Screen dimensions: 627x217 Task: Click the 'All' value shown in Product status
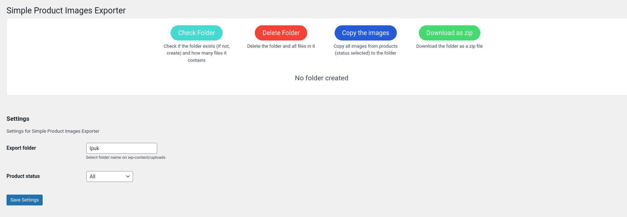pos(93,176)
